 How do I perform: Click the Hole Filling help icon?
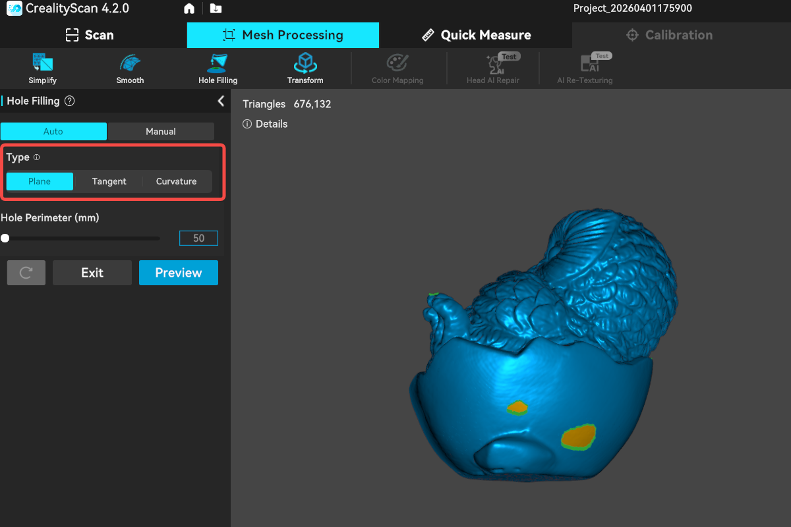(70, 101)
